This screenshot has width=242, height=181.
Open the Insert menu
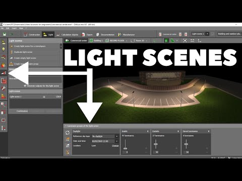pos(14,28)
